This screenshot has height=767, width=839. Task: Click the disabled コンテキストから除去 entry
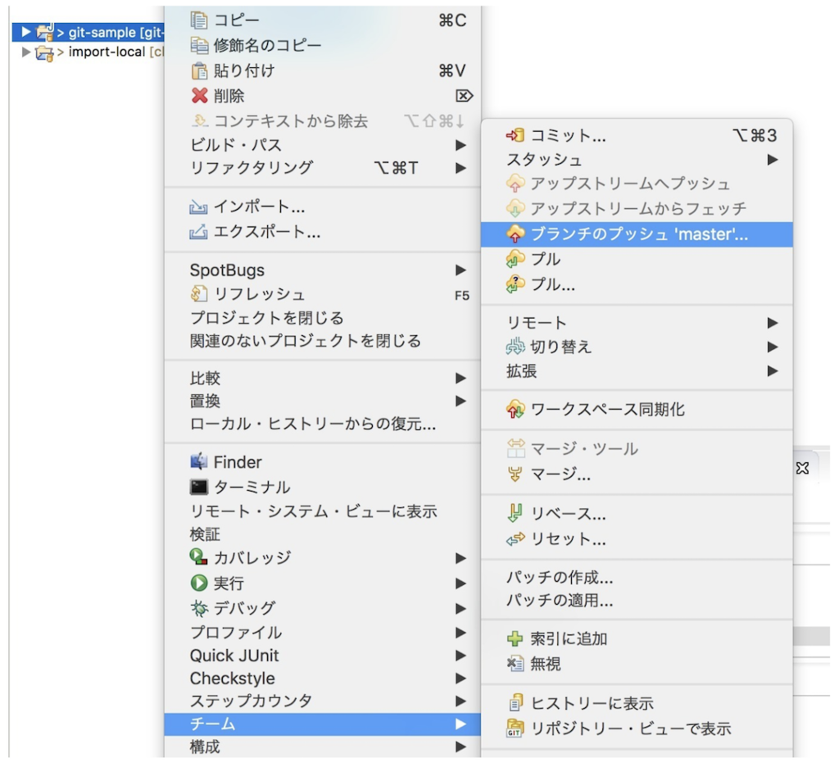click(x=323, y=121)
